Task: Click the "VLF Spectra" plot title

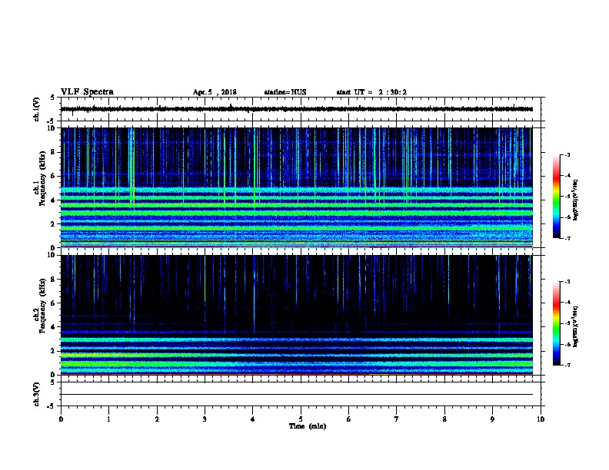Action: click(87, 92)
